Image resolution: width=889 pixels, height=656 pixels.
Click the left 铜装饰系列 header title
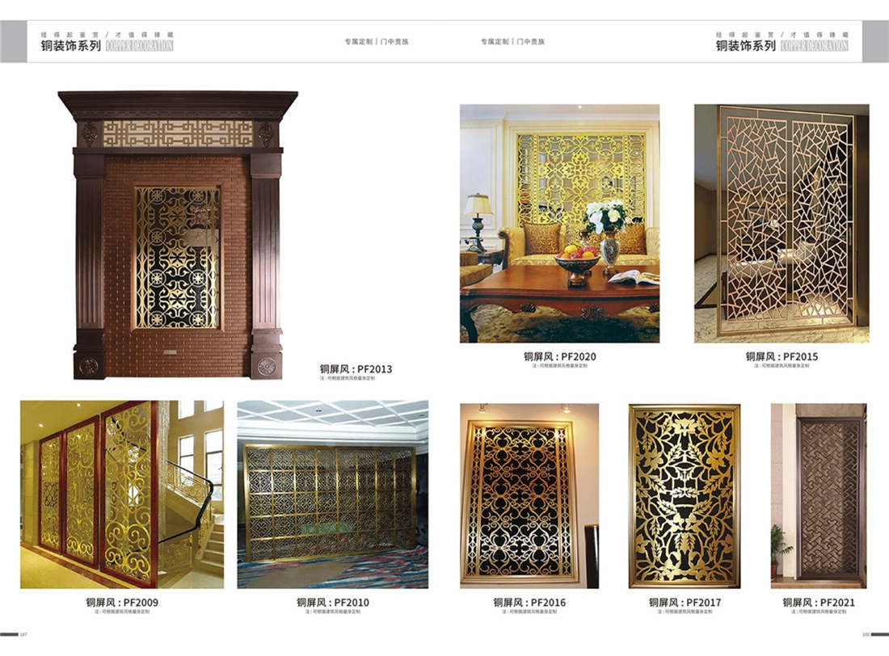(x=71, y=46)
